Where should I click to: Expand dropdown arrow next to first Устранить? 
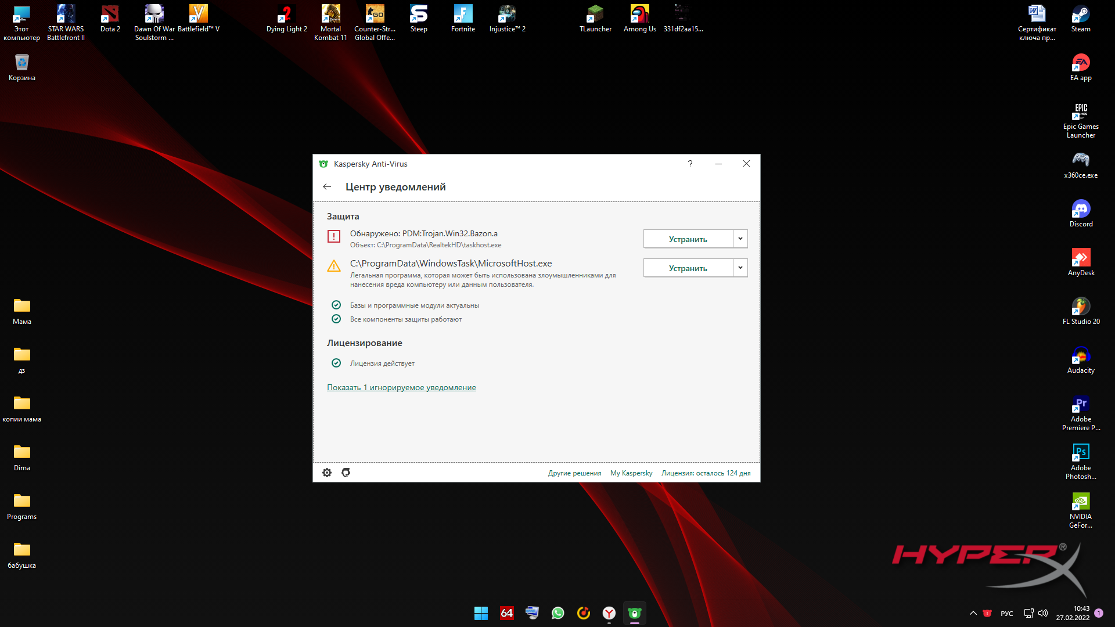point(740,238)
